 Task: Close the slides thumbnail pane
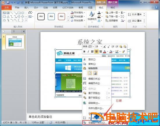[x=24, y=31]
